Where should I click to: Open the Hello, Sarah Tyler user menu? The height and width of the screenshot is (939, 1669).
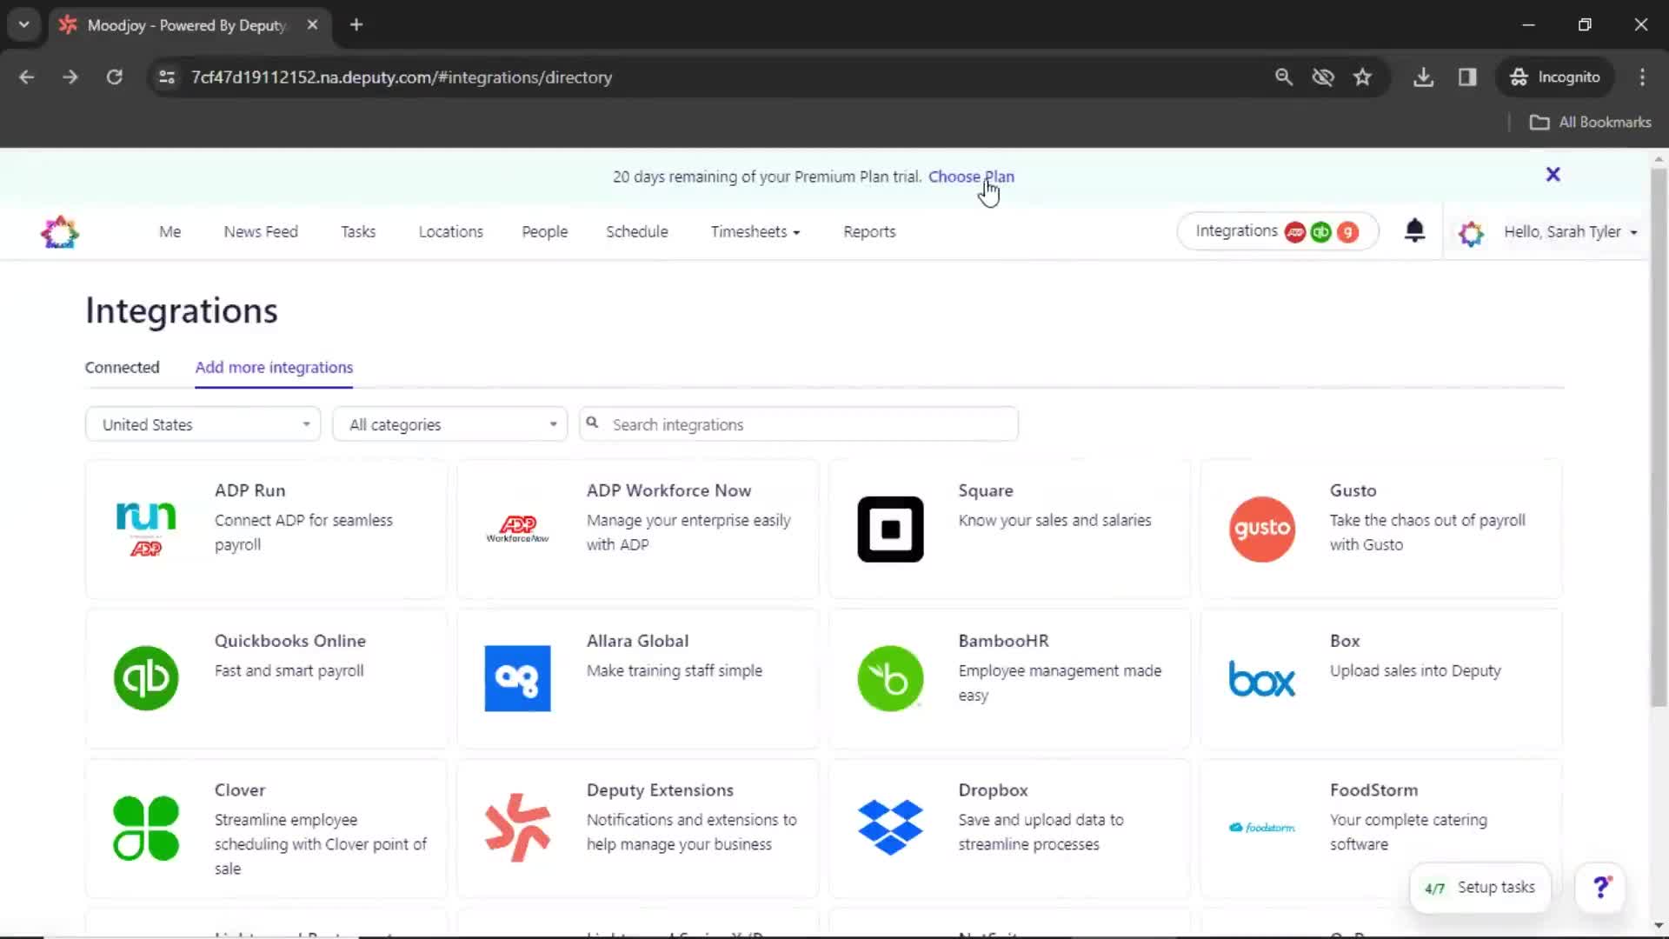click(1570, 232)
